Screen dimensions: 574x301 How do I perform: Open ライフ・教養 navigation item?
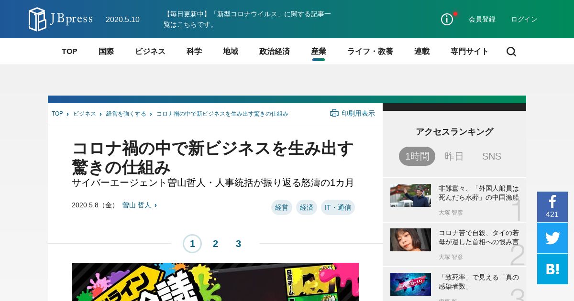tap(370, 52)
